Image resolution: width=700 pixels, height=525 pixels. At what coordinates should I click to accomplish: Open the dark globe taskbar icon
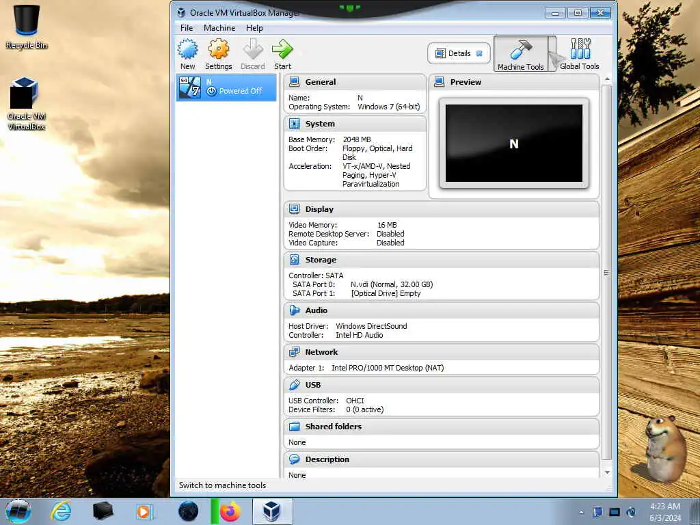189,511
